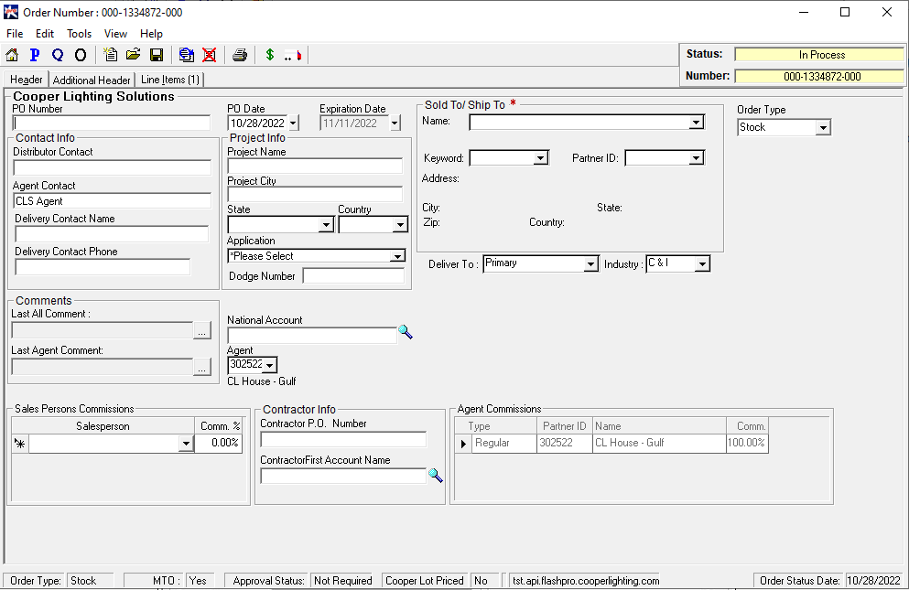The height and width of the screenshot is (590, 909).
Task: Click into the PO Number field
Action: (112, 123)
